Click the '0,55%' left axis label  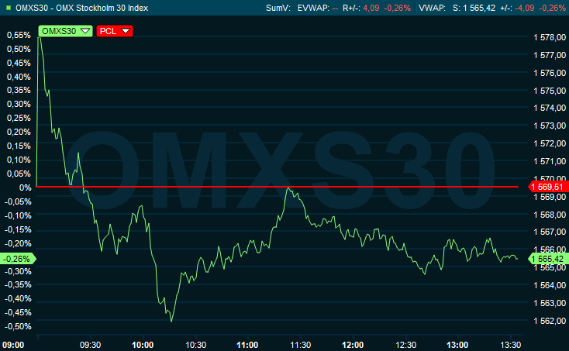coord(19,35)
